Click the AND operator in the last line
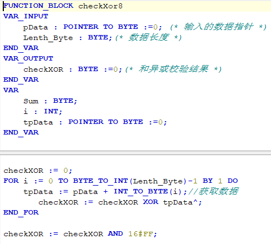Screen dimensions: 271x244 [x=115, y=233]
